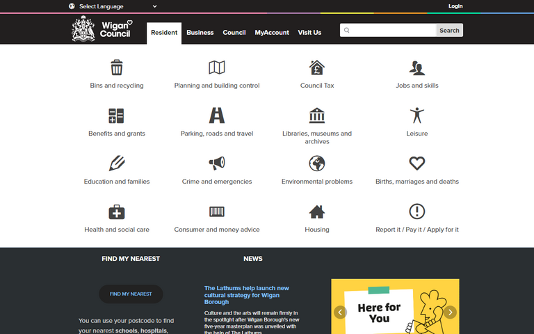Open the MyAccount menu item
The width and height of the screenshot is (534, 334).
(x=272, y=33)
